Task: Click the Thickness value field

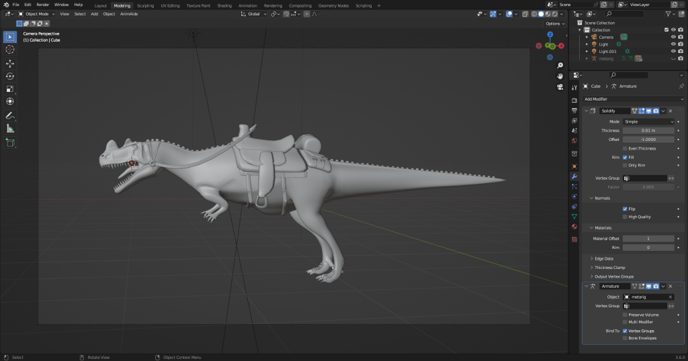Action: click(648, 130)
